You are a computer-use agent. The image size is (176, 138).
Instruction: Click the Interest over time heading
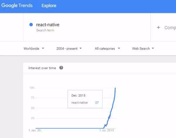point(42,68)
